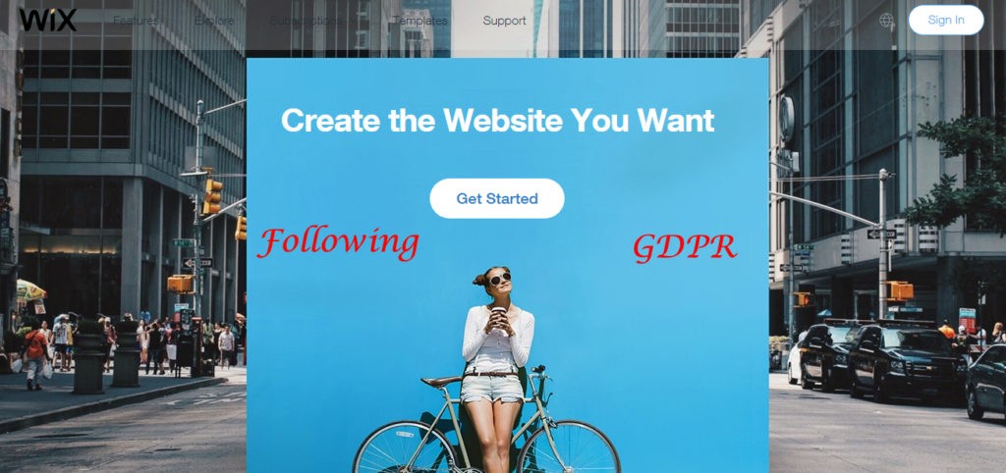Click the woman's sunglasses

pos(500,279)
